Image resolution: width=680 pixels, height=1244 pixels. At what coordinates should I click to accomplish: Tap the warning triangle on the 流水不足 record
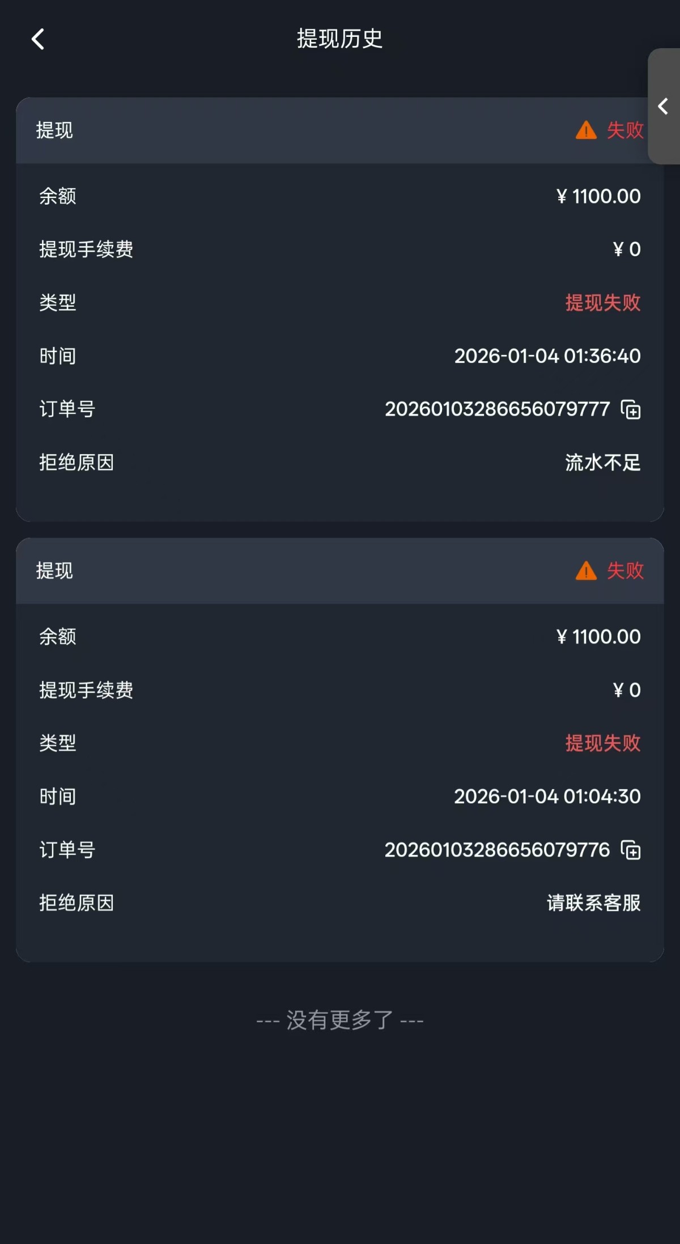(x=586, y=130)
